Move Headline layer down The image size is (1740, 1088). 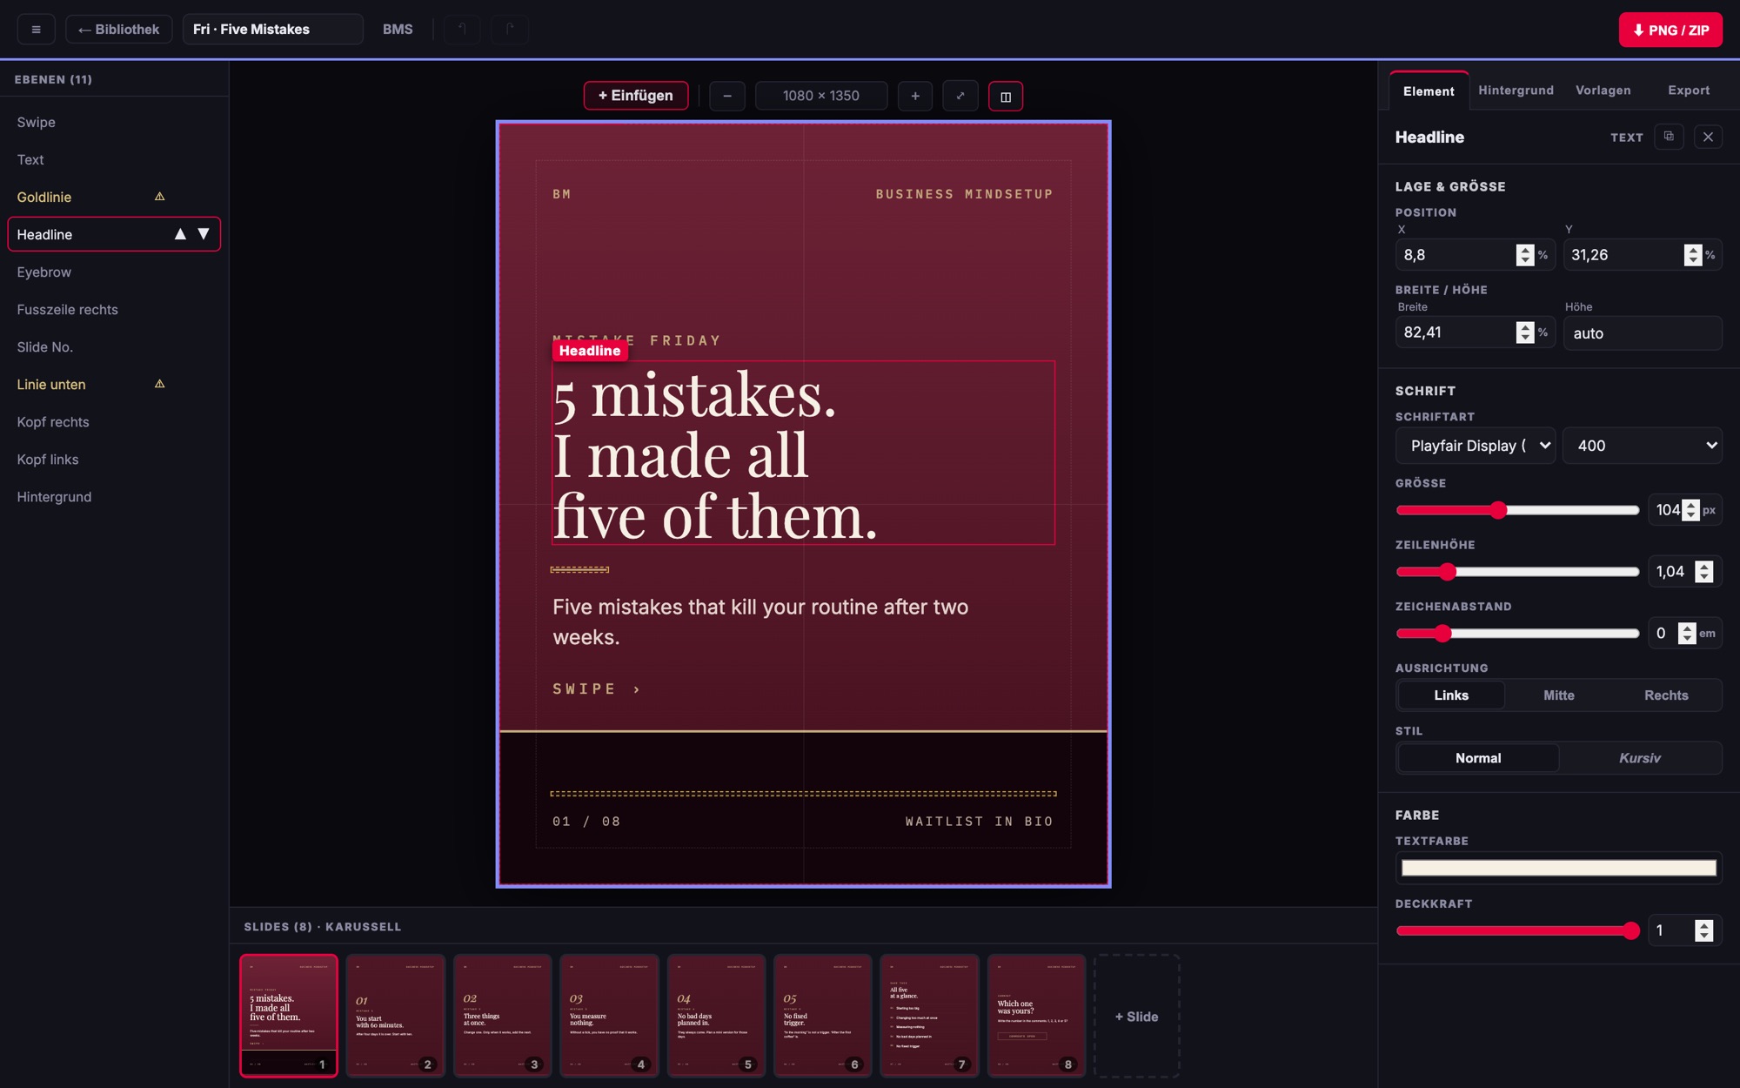coord(204,234)
